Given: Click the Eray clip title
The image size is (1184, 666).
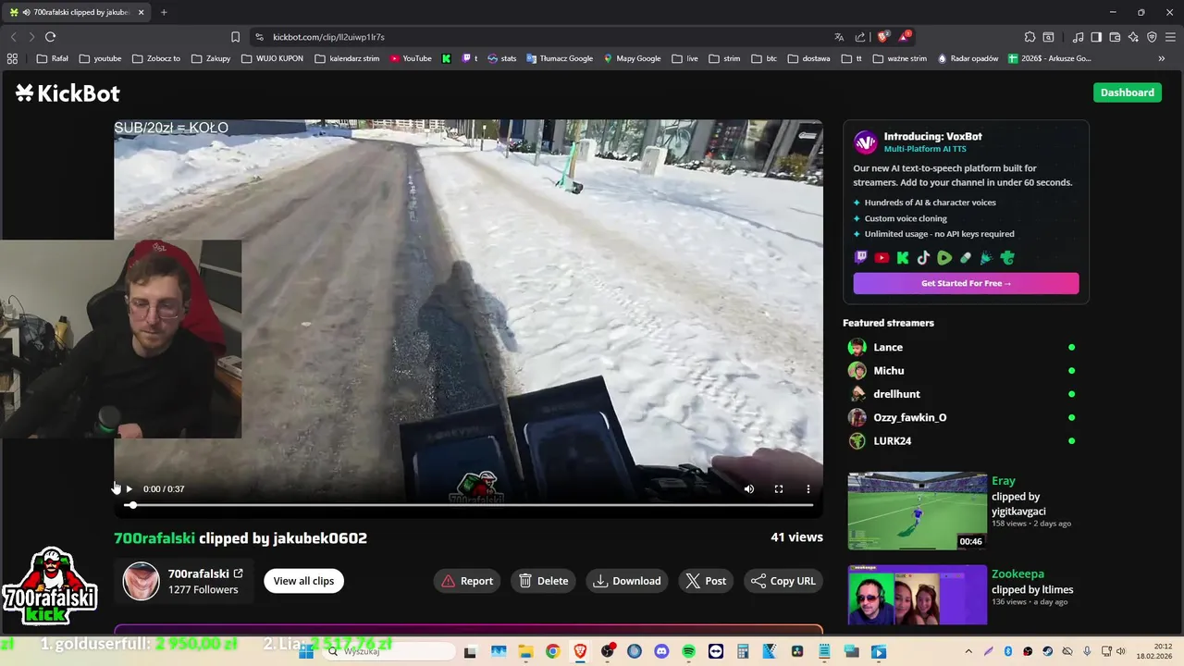Looking at the screenshot, I should pos(1004,481).
